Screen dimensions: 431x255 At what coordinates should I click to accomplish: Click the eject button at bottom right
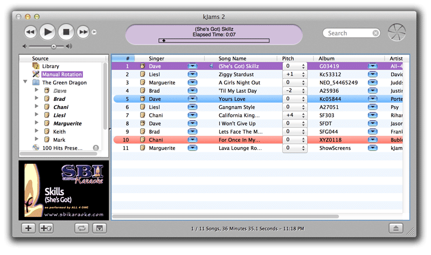(x=396, y=228)
